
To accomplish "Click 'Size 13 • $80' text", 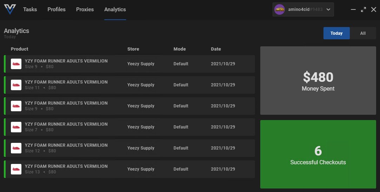I will [40, 172].
